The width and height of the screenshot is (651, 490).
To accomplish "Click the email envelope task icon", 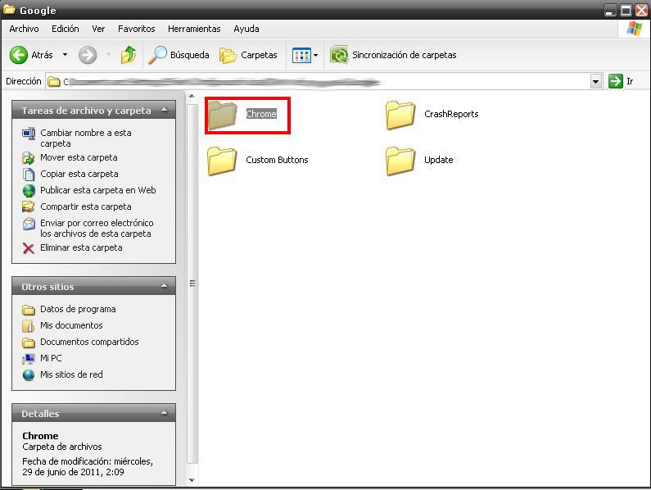I will [x=28, y=224].
